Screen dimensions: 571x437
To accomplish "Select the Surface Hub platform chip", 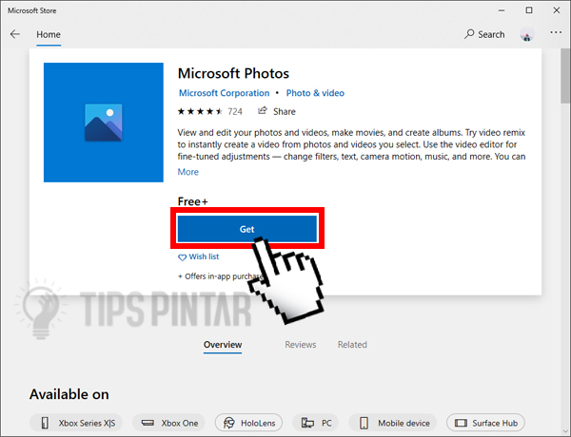I will coord(485,423).
